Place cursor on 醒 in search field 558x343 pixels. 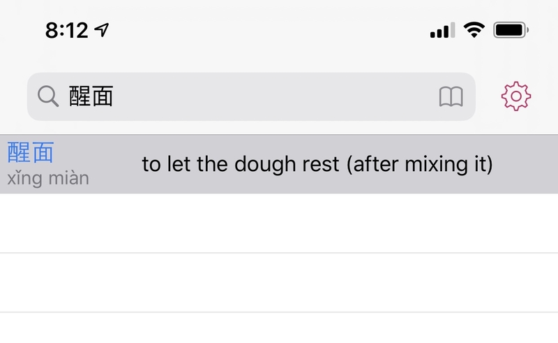[80, 96]
